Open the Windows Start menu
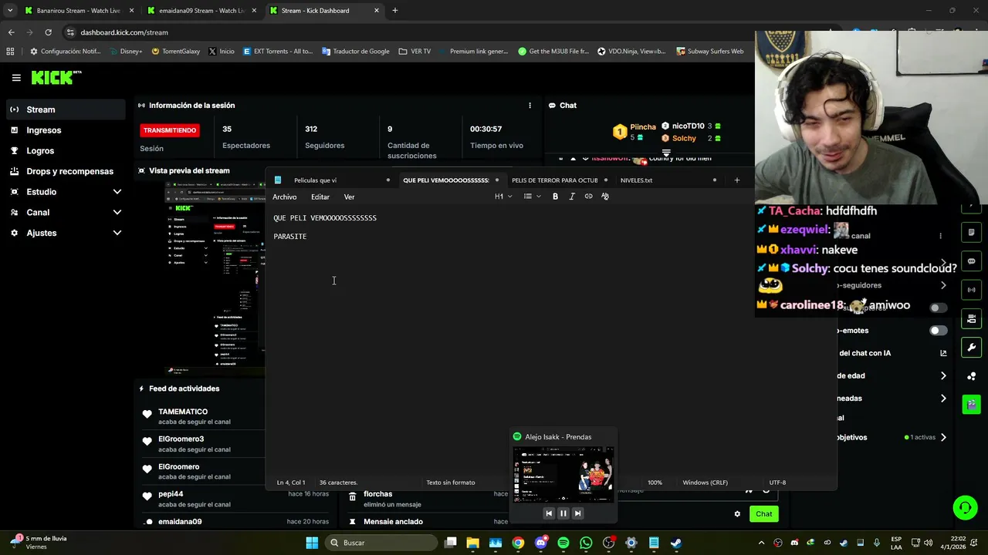The image size is (988, 555). [x=312, y=543]
